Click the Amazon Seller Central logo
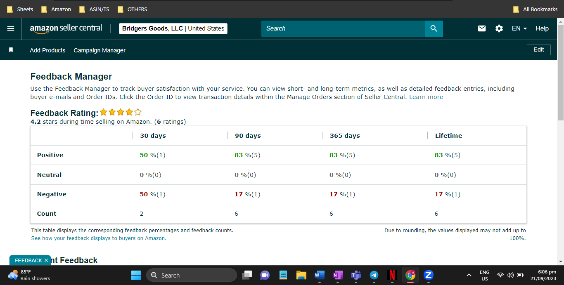This screenshot has height=285, width=564. (x=66, y=28)
